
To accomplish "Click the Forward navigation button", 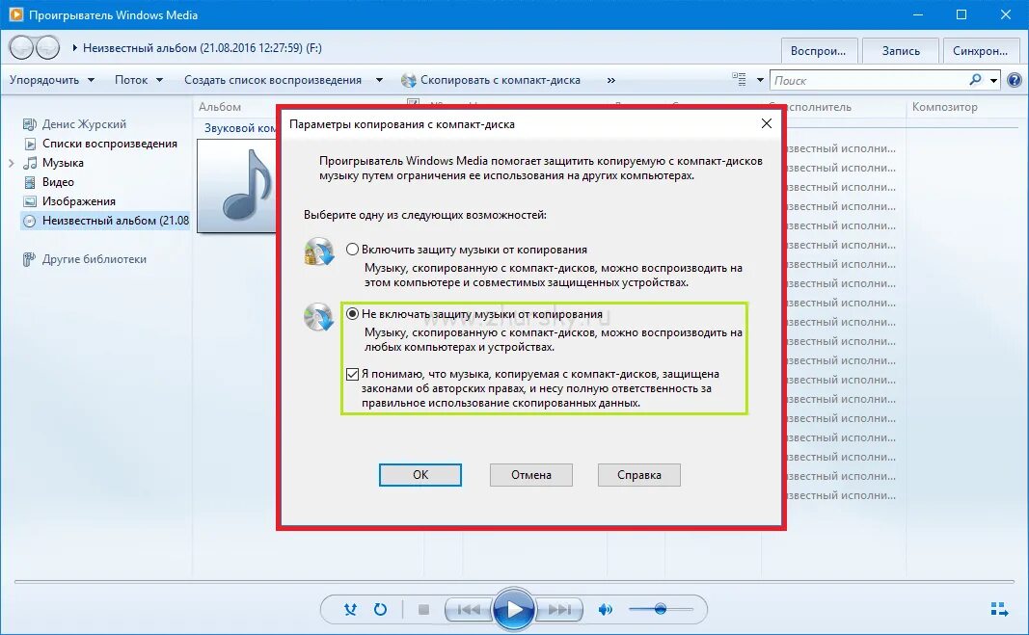I will (x=47, y=47).
